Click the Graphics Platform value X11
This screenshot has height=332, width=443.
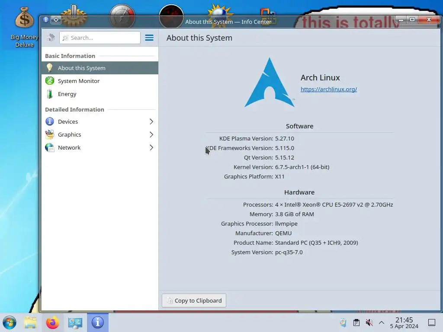(x=280, y=177)
